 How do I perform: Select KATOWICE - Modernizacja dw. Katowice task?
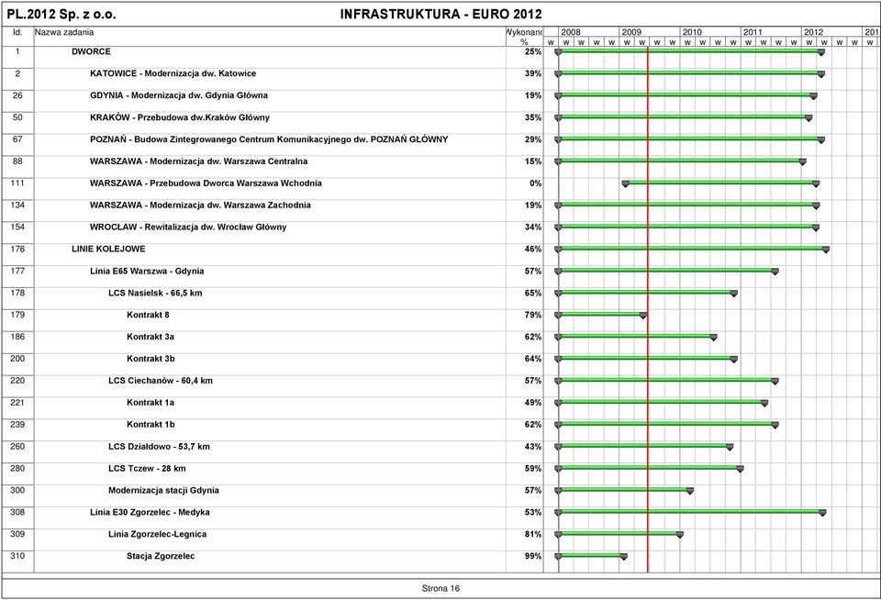(x=173, y=73)
